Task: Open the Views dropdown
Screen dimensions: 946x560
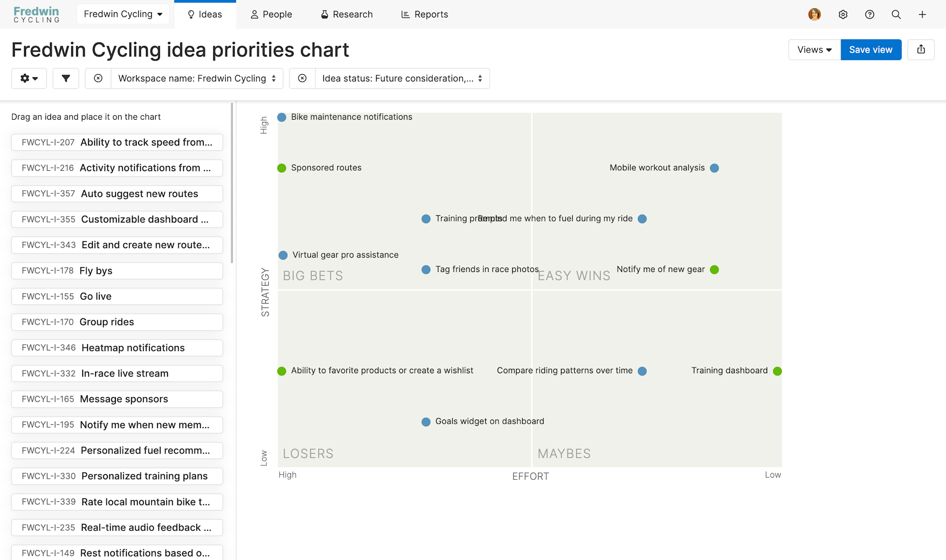Action: 815,50
